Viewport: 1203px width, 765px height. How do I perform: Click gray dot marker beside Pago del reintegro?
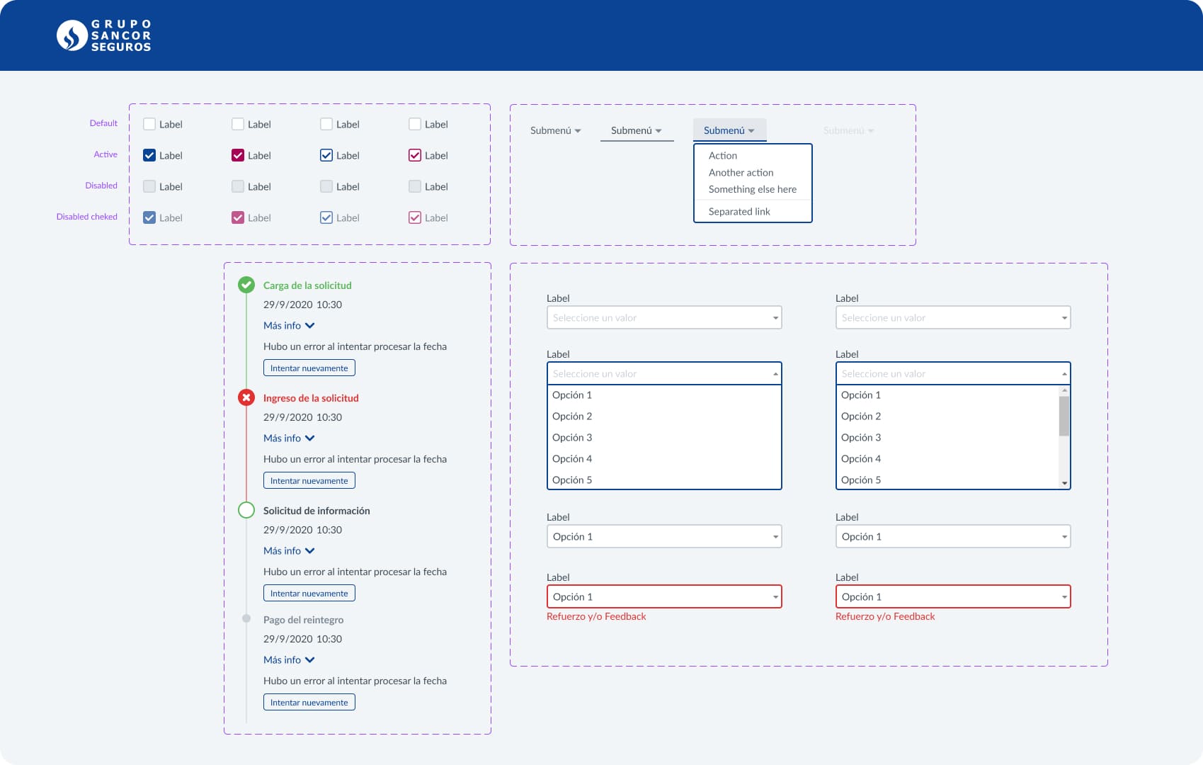coord(246,618)
